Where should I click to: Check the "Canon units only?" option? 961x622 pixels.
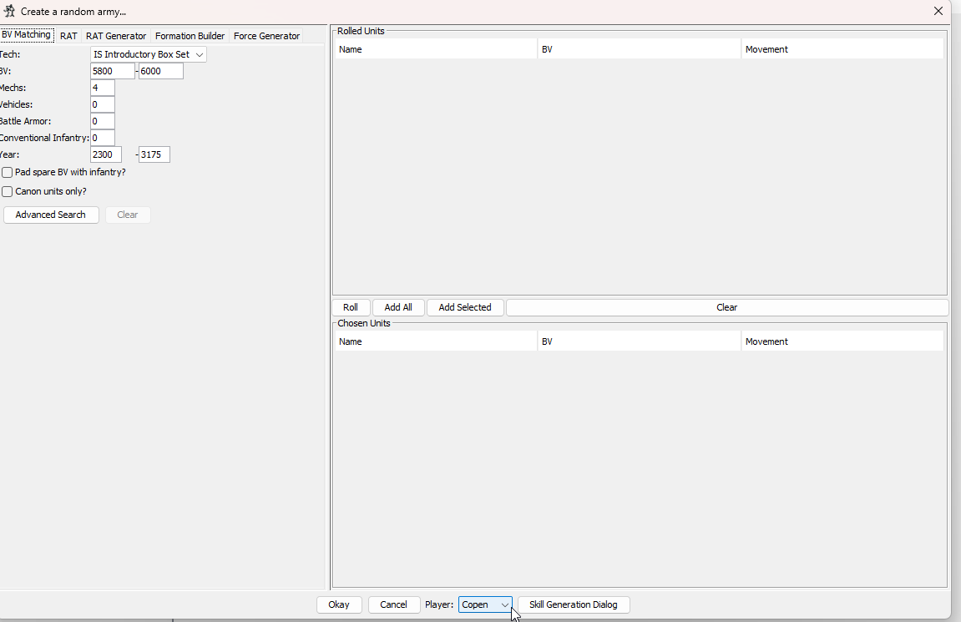[7, 190]
